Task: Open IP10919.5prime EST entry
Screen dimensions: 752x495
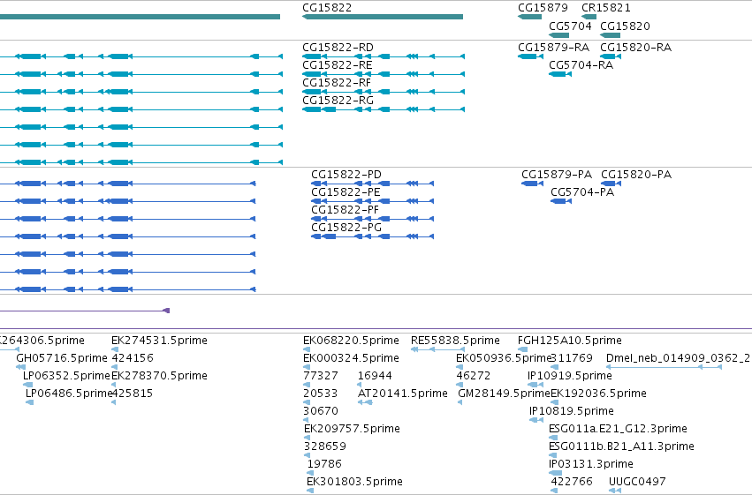Action: (x=570, y=376)
